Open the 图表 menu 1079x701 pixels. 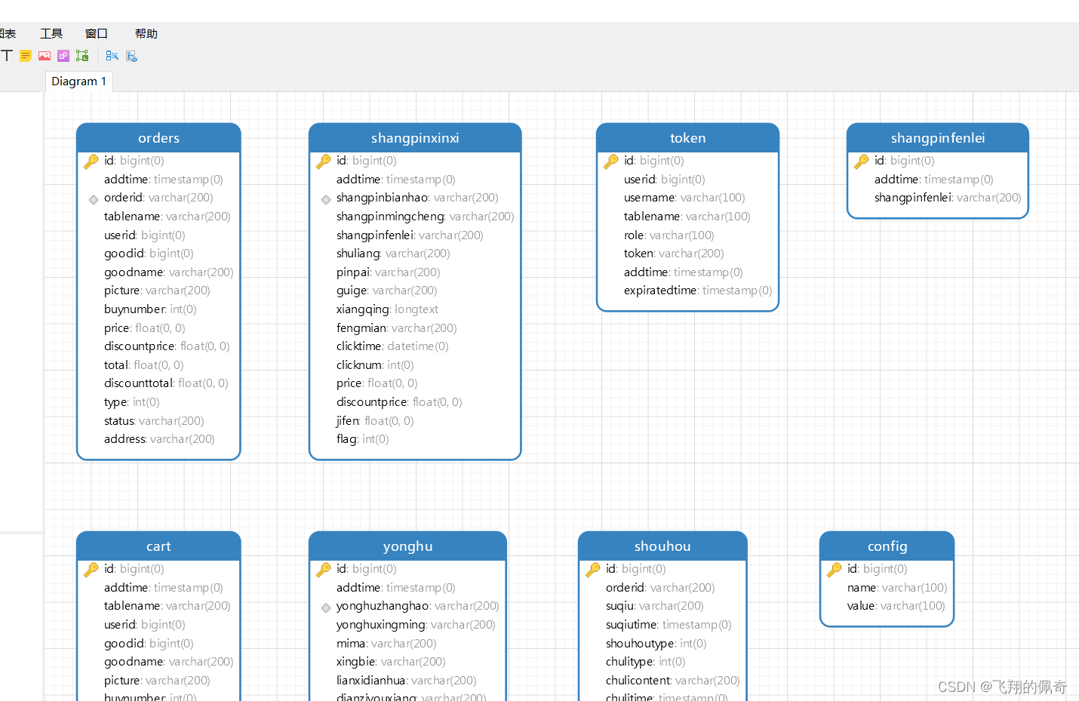click(x=8, y=33)
